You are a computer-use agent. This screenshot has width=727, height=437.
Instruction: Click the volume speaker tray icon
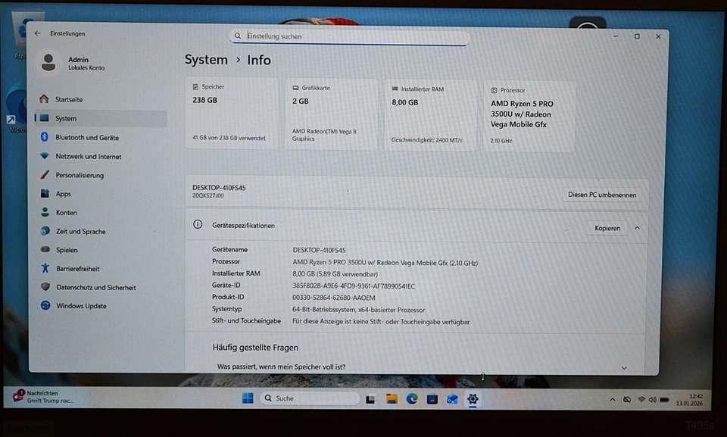click(652, 399)
